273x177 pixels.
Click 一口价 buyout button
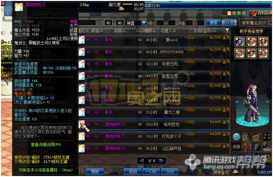(x=151, y=172)
